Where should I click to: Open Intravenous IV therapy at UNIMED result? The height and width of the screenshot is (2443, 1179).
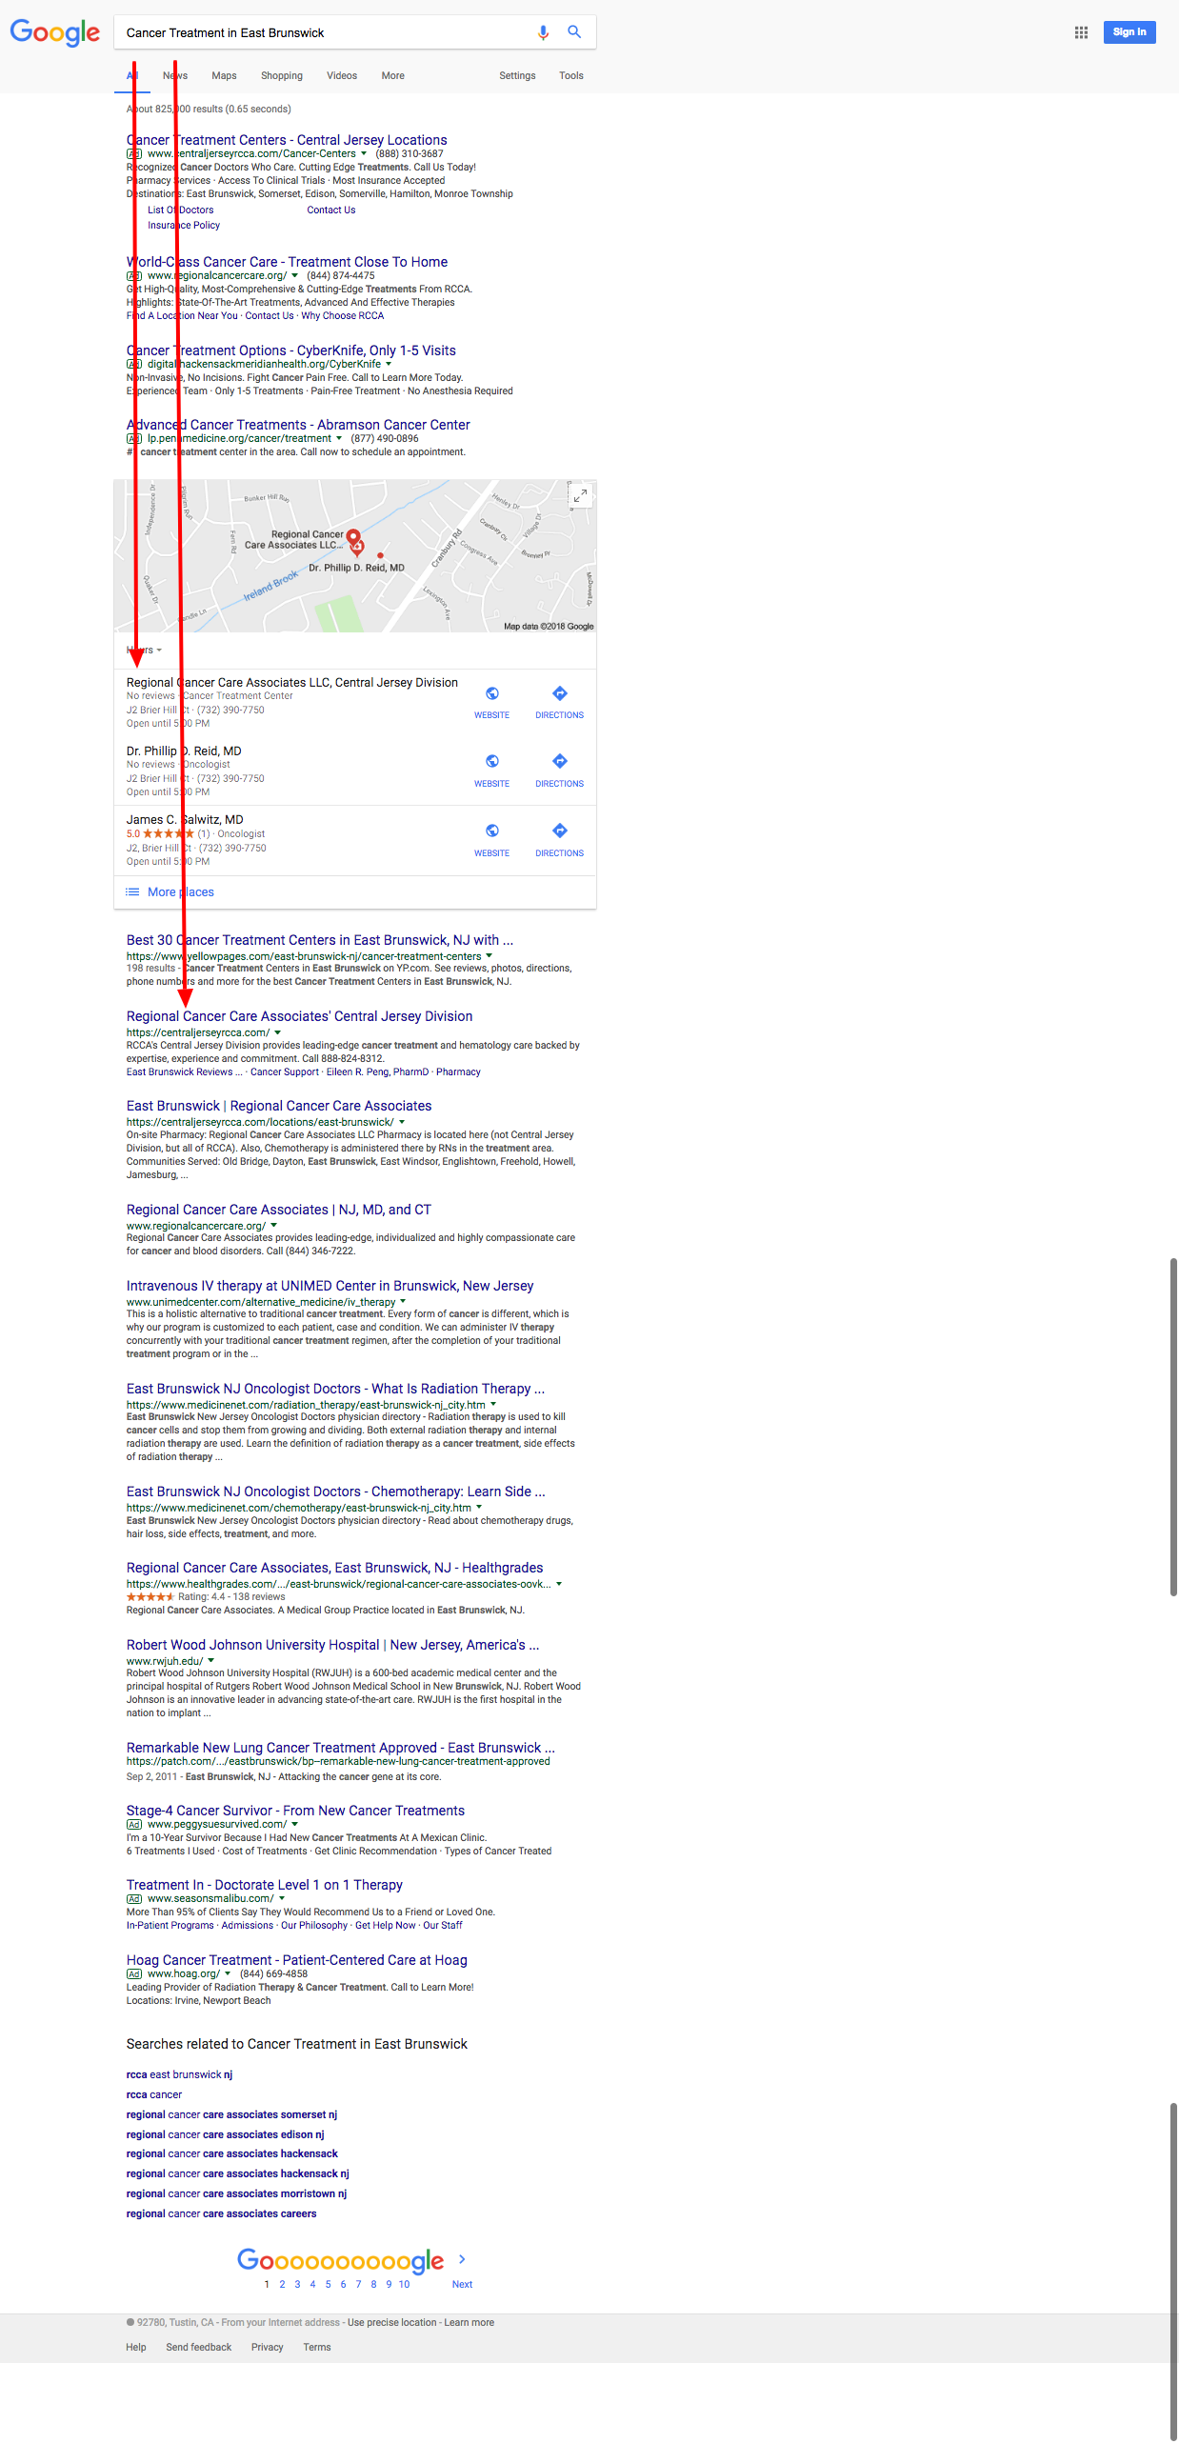330,1286
